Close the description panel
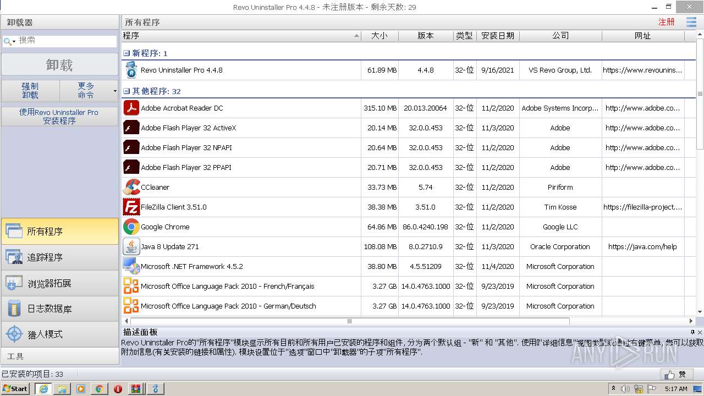This screenshot has width=704, height=396. tap(700, 332)
